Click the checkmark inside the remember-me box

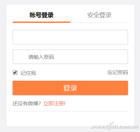click(15, 72)
